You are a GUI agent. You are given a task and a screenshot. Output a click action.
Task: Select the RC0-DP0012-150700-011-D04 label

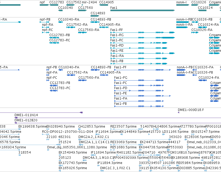click(x=68, y=132)
